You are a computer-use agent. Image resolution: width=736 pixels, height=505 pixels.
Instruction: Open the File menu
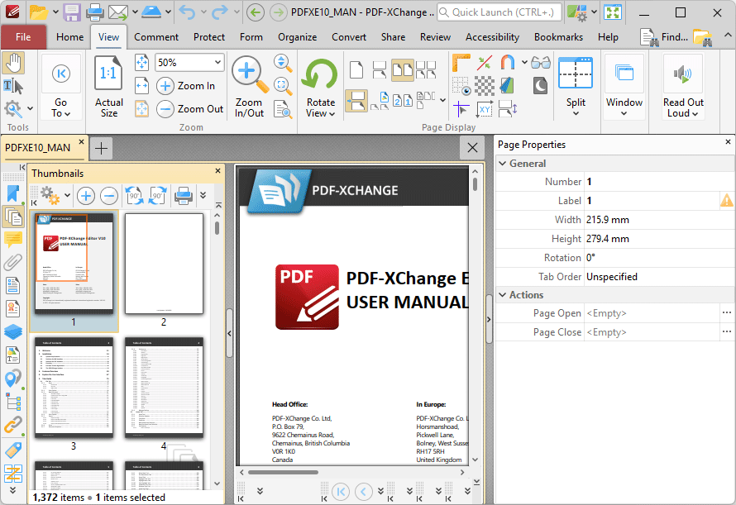(23, 37)
